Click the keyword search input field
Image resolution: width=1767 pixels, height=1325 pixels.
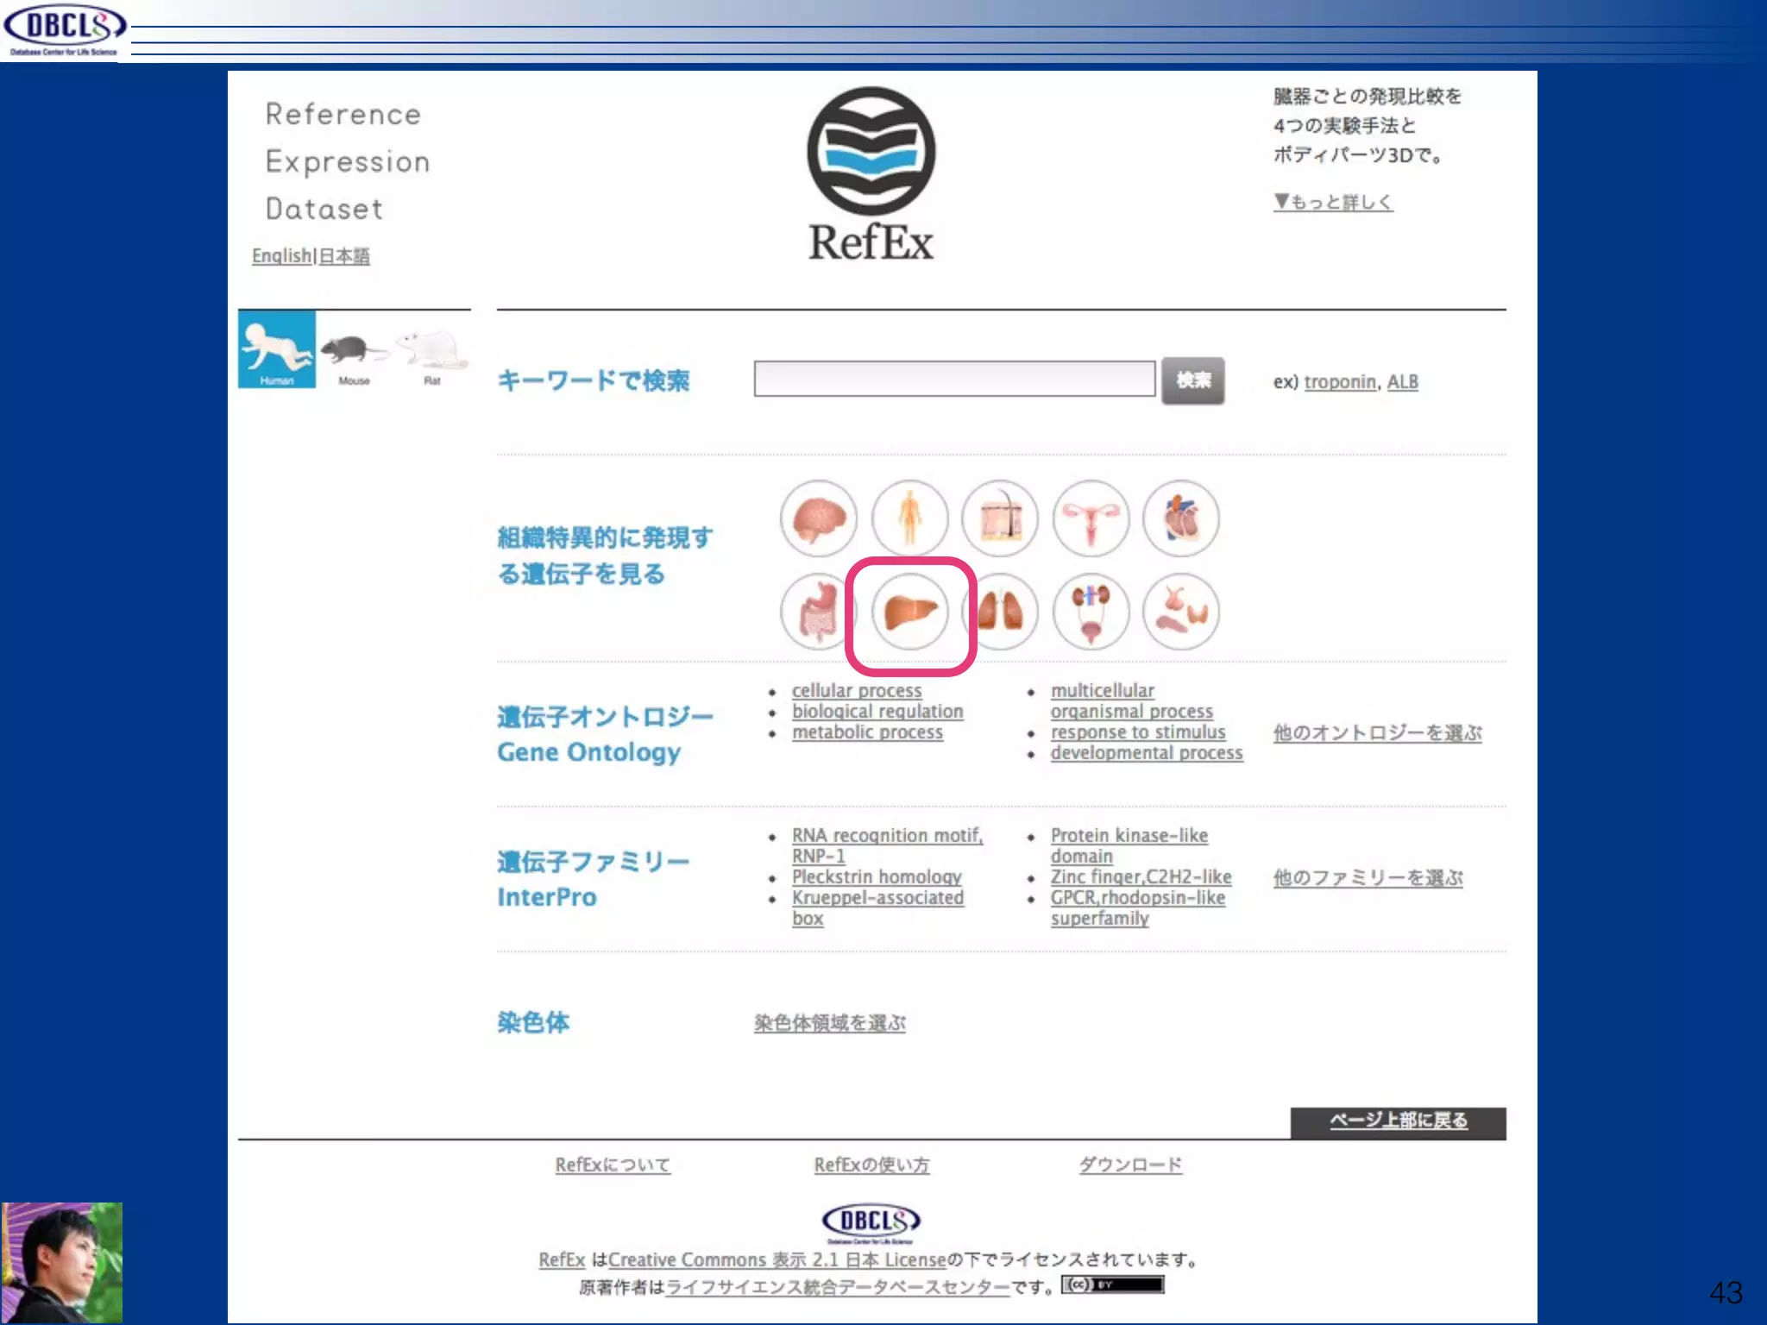[954, 379]
